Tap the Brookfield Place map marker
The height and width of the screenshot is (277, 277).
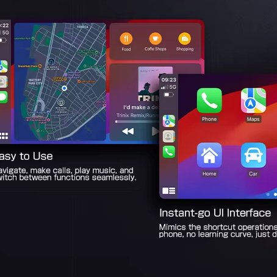point(40,66)
